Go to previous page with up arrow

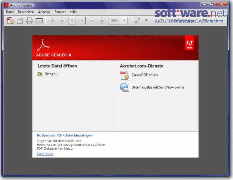coord(53,21)
